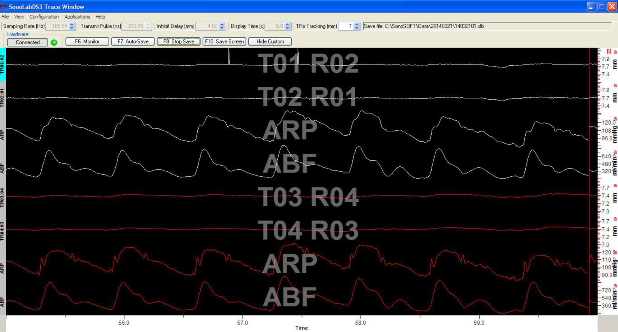Click the SonoLabDS3 title bar app icon

4,7
